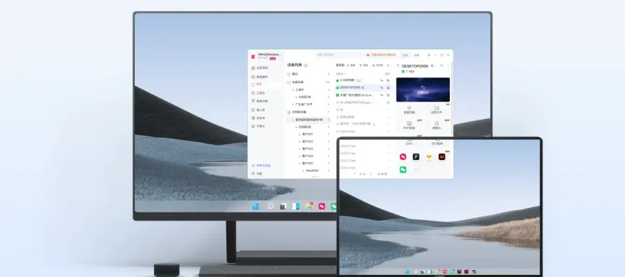
Task: Launch the Figma app shortcut icon
Action: pyautogui.click(x=416, y=157)
